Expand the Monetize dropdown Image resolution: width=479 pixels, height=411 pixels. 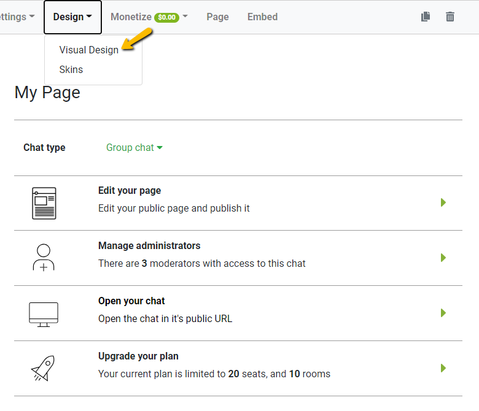pyautogui.click(x=149, y=17)
